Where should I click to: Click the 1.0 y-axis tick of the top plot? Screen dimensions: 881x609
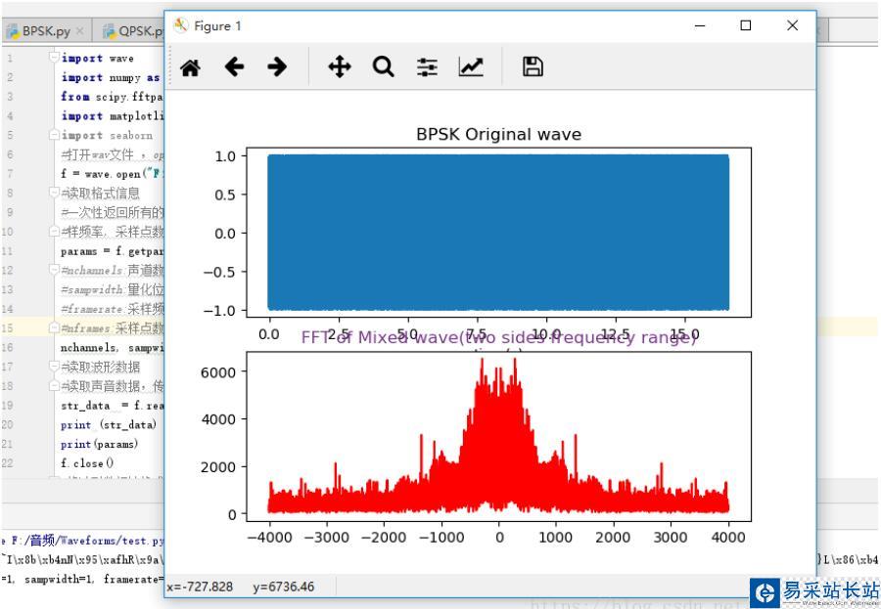pyautogui.click(x=225, y=156)
